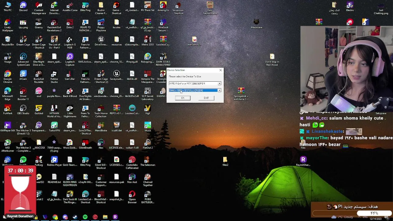Viewport: 393px width, 221px height.
Task: Select the Muck game icon
Action: pos(148,127)
